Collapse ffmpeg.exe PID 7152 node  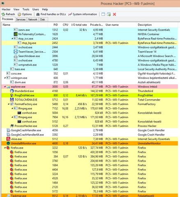(12, 108)
